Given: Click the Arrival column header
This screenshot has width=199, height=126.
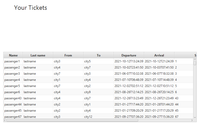Looking at the screenshot, I should click(x=159, y=55).
